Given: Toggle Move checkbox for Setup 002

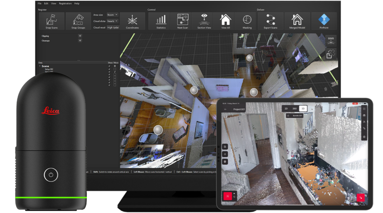Looking at the screenshot, I should pyautogui.click(x=115, y=69).
